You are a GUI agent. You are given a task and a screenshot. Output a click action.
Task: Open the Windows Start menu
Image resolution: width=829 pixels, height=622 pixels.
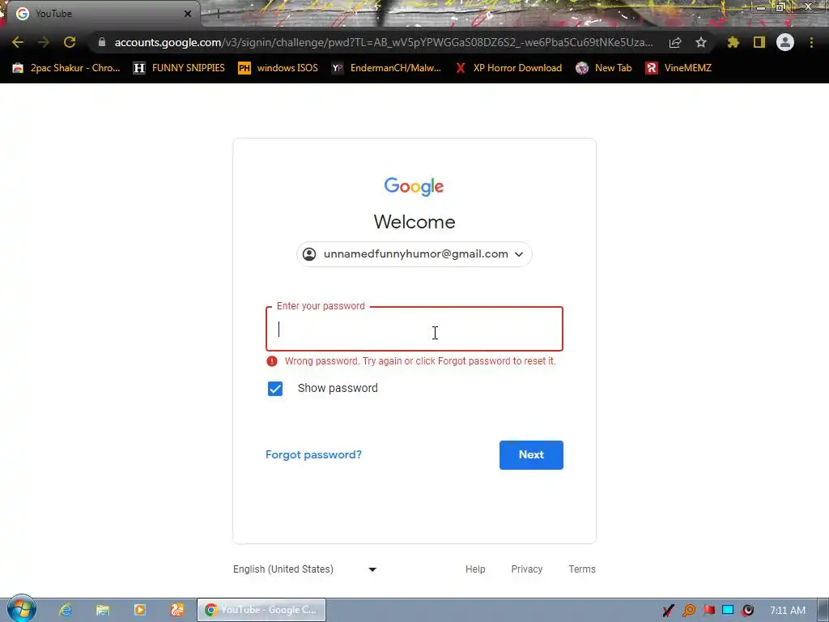click(21, 609)
